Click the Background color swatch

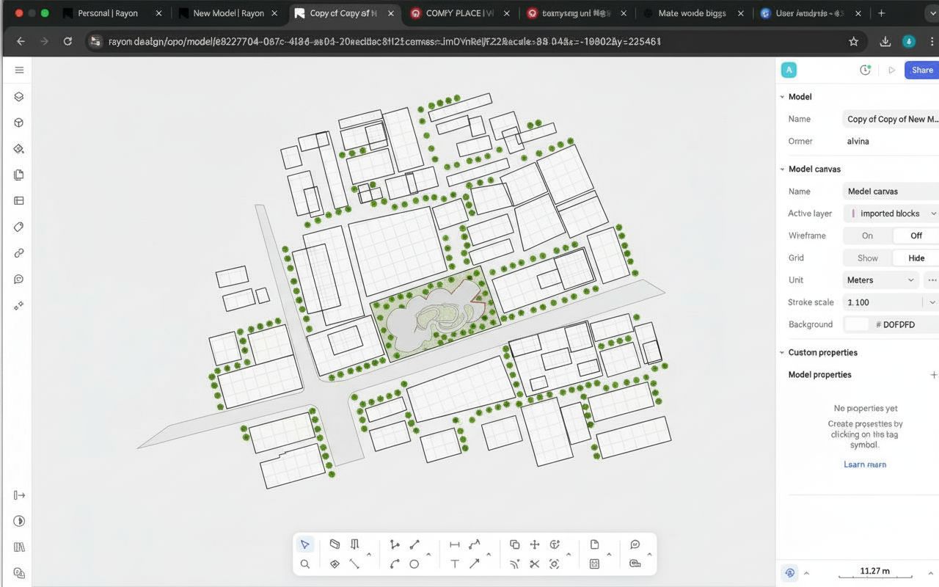click(856, 324)
